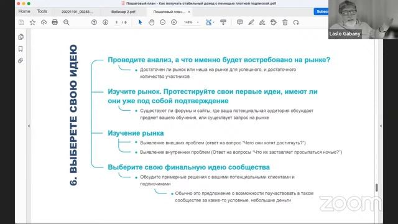398x224 pixels.
Task: Open the 148% zoom level dropdown
Action: coord(191,22)
